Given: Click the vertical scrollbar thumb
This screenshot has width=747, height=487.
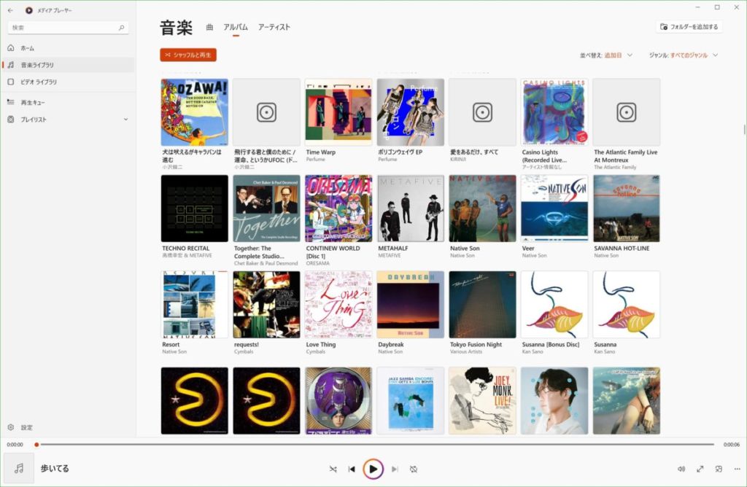Looking at the screenshot, I should (x=744, y=129).
